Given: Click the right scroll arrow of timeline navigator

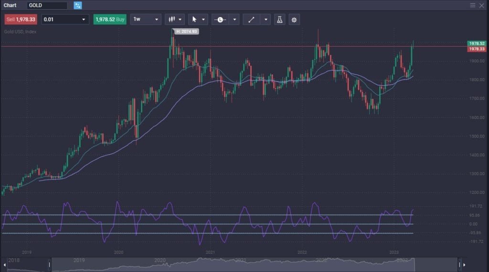Looking at the screenshot, I should [x=464, y=264].
